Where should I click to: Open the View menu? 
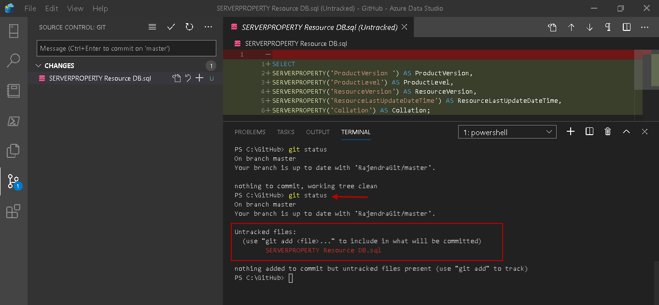[75, 9]
